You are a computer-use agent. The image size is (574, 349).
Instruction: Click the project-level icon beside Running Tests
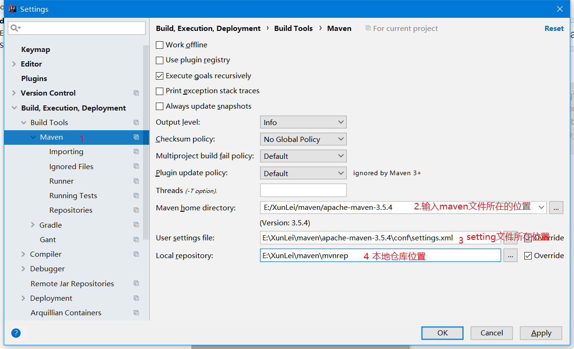[x=136, y=195]
